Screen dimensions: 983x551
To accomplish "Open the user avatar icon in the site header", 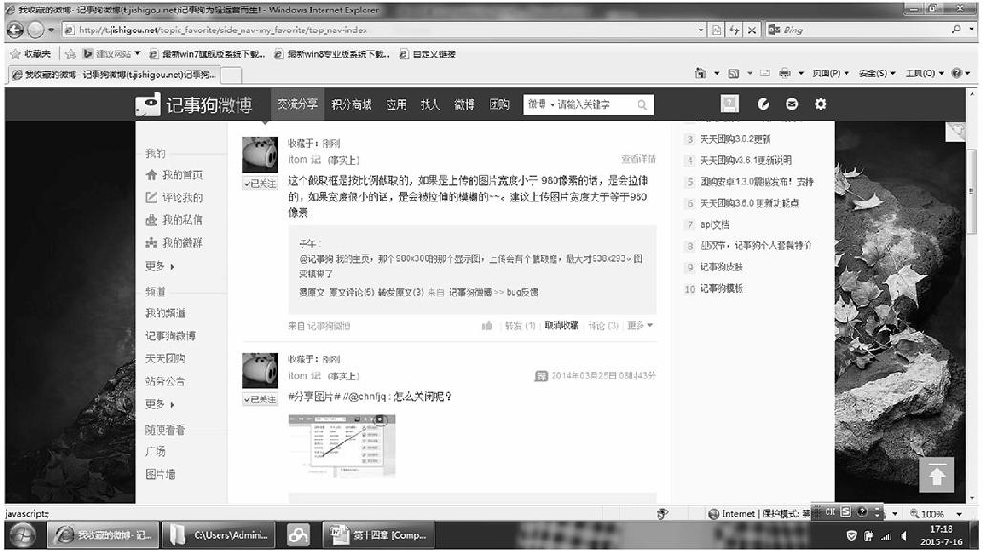I will pyautogui.click(x=729, y=104).
